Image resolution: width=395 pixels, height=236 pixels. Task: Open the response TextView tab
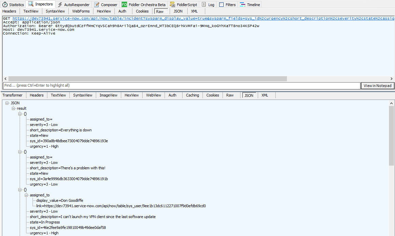[x=58, y=95]
